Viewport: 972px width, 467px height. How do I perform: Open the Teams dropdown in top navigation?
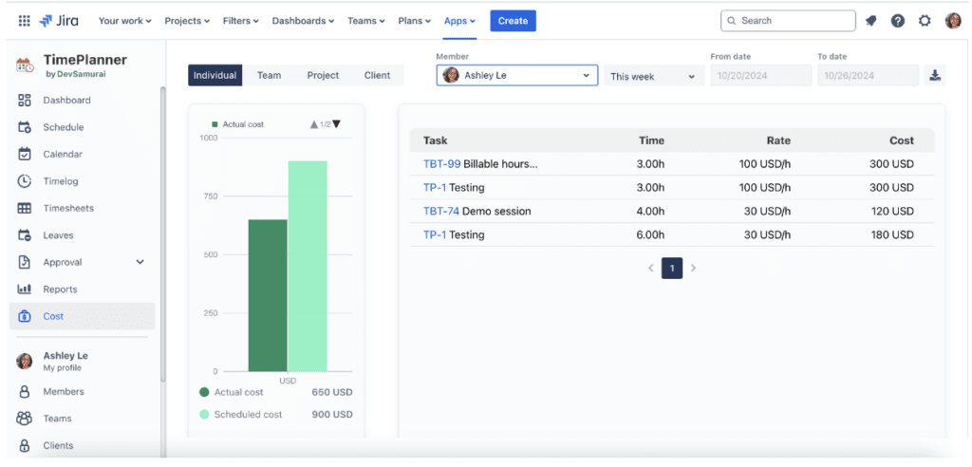(x=366, y=21)
